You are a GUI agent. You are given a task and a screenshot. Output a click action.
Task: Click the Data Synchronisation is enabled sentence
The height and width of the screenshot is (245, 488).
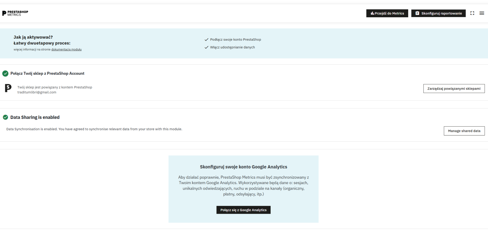pyautogui.click(x=94, y=129)
